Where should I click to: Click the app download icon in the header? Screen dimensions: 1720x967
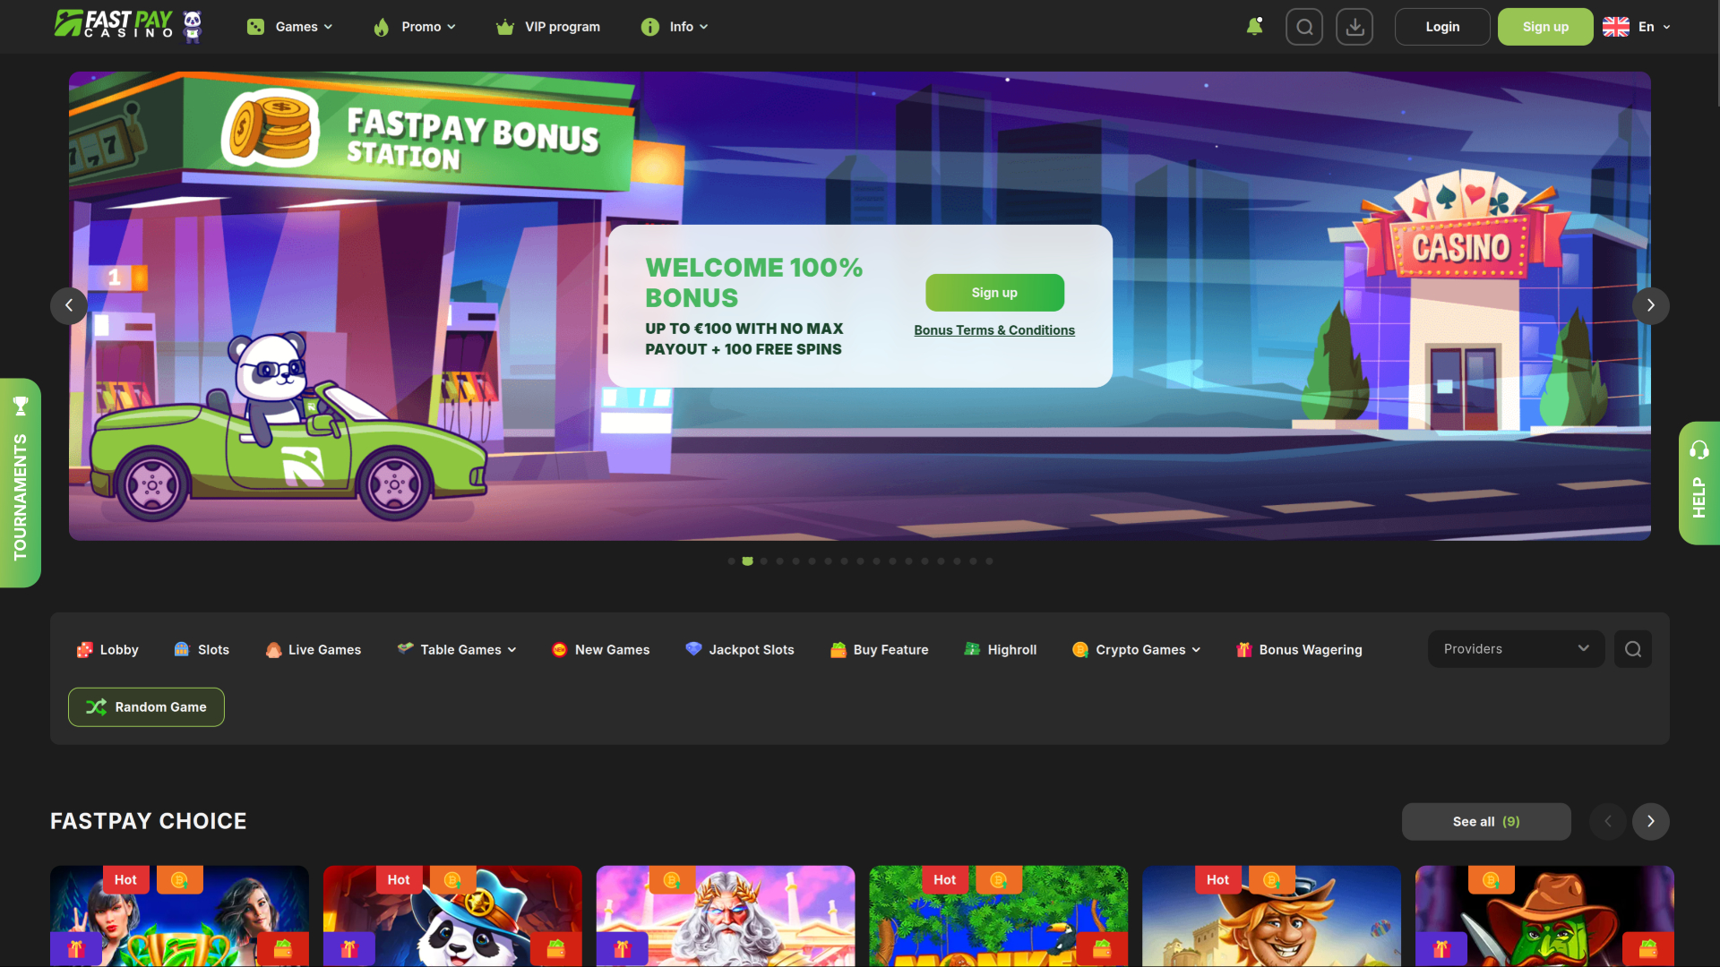[x=1354, y=26]
